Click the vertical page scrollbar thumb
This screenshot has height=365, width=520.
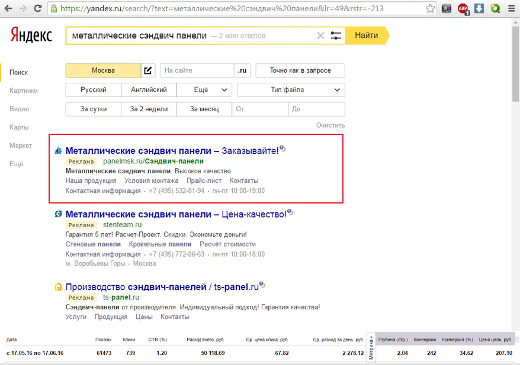pyautogui.click(x=516, y=63)
